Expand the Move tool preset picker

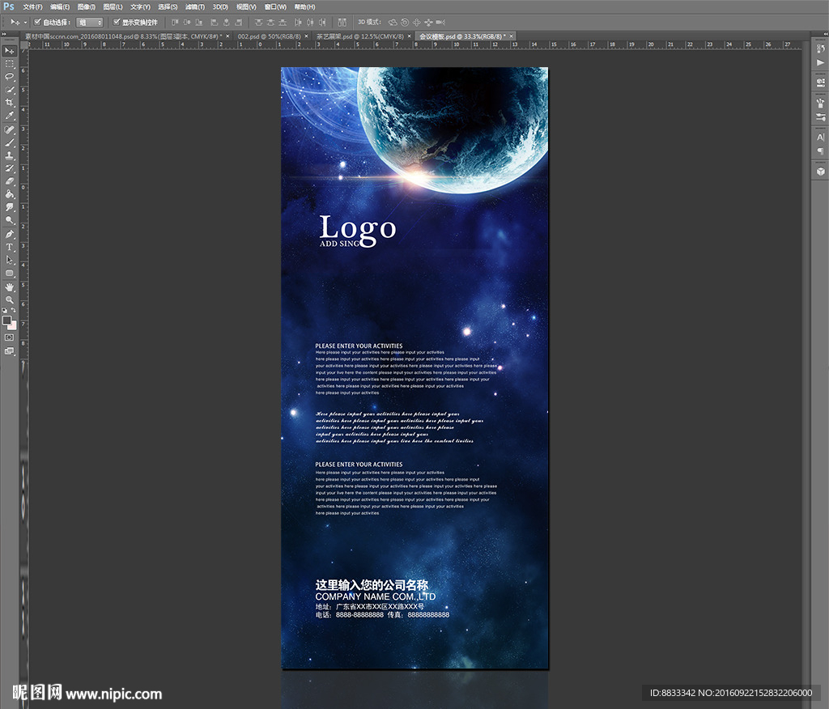(x=25, y=23)
